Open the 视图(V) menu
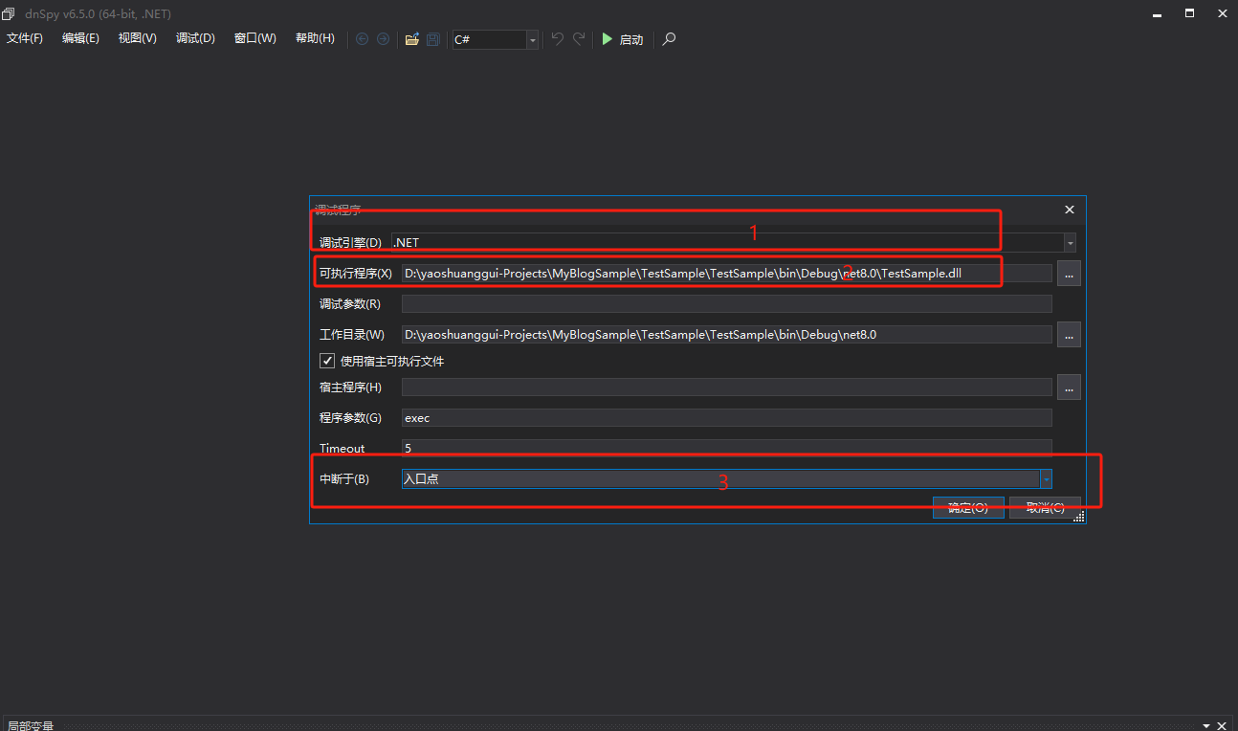 point(136,38)
